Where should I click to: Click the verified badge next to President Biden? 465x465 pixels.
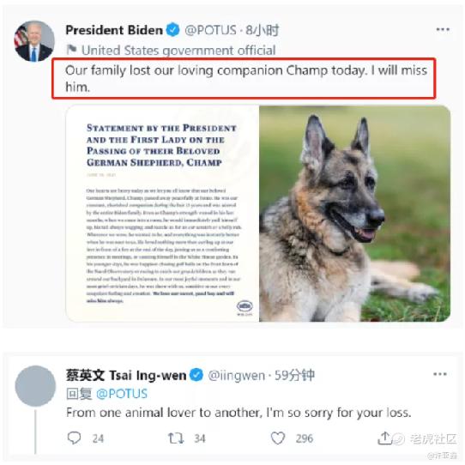[172, 30]
